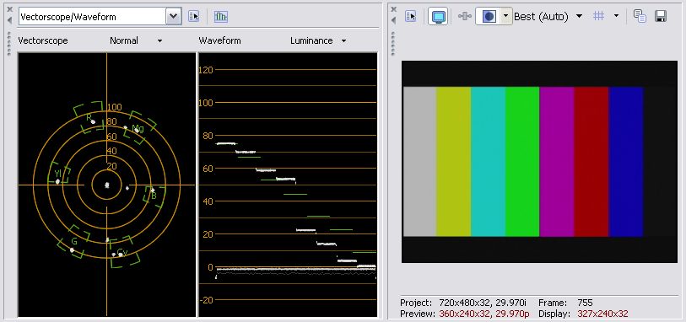Open the split screen view dropdown arrow

pos(506,16)
